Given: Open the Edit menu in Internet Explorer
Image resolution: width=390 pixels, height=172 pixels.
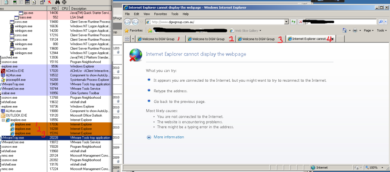Looking at the screenshot, I should click(x=136, y=14).
